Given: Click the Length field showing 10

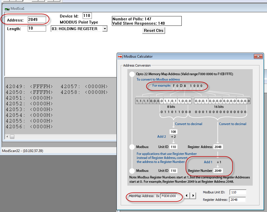Looking at the screenshot, I should [37, 28].
